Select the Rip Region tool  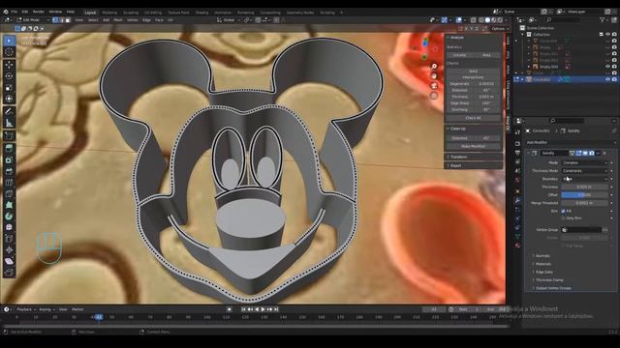point(9,273)
